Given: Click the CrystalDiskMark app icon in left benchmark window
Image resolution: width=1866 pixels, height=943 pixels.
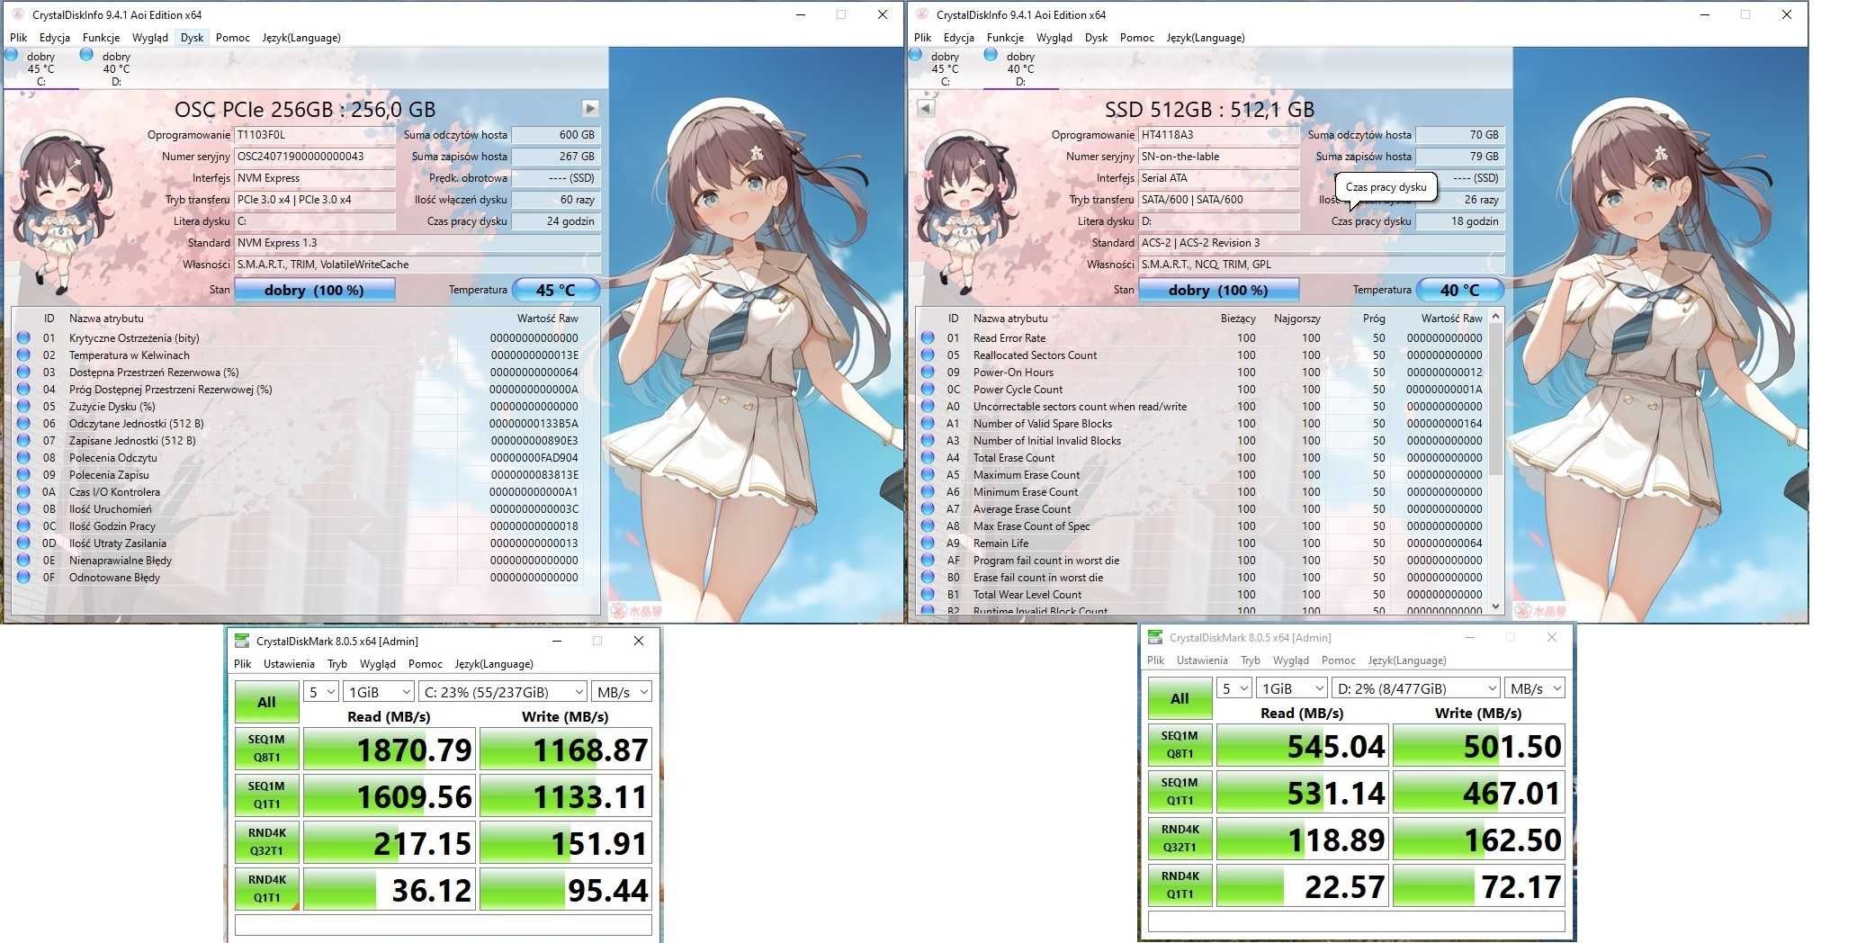Looking at the screenshot, I should click(242, 641).
